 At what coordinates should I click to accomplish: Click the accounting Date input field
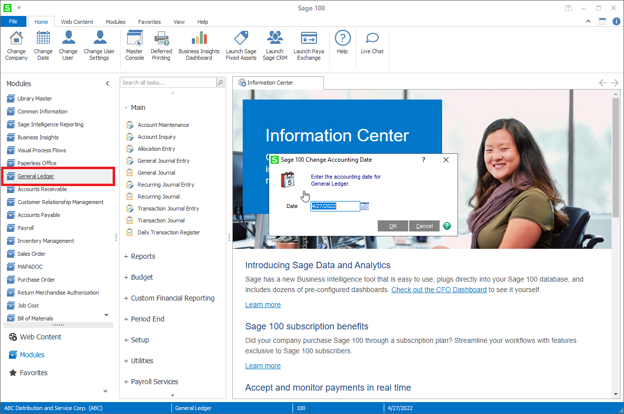[x=335, y=206]
